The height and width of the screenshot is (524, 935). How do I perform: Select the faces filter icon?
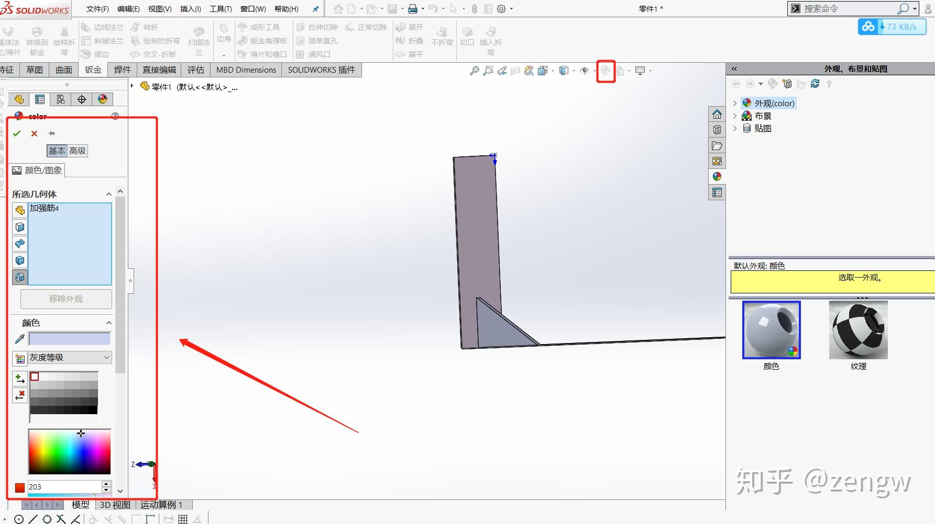tap(20, 227)
